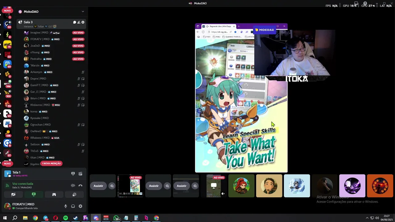The width and height of the screenshot is (395, 222).
Task: Open WhatsApp from the taskbar
Action: (116, 218)
